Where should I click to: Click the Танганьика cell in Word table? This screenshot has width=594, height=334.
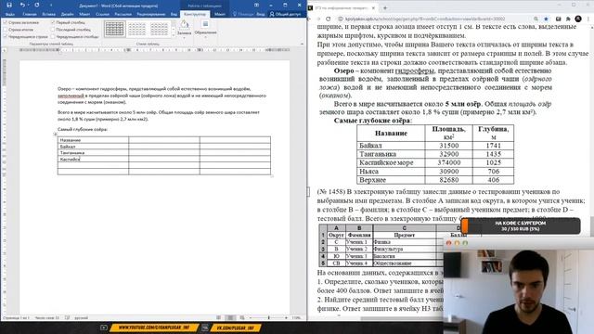point(93,152)
